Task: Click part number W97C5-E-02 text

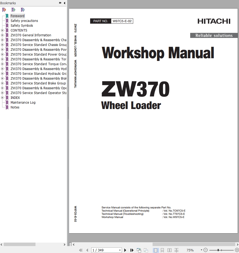Action: click(x=122, y=21)
